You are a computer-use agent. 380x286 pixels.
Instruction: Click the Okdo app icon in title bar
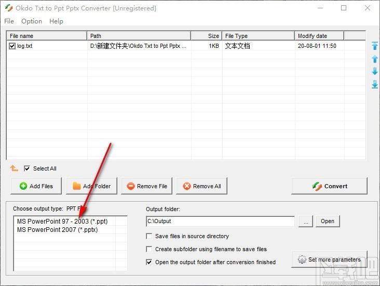(x=9, y=8)
